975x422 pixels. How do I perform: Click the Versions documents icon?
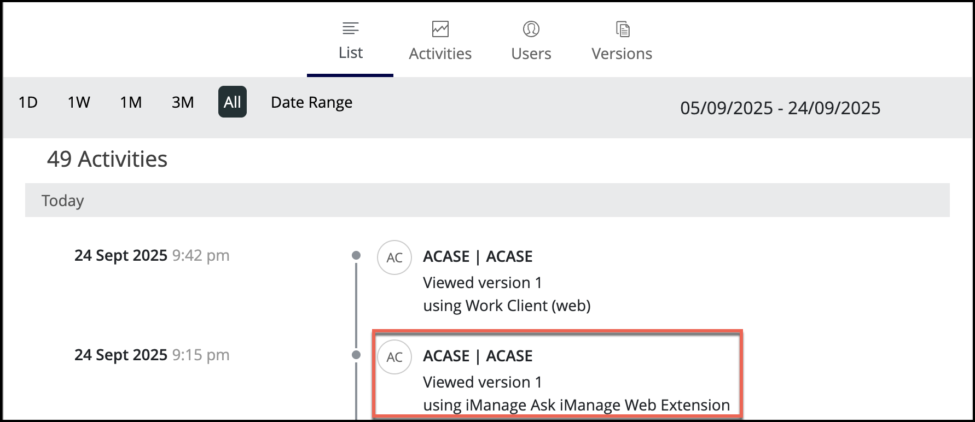point(622,29)
